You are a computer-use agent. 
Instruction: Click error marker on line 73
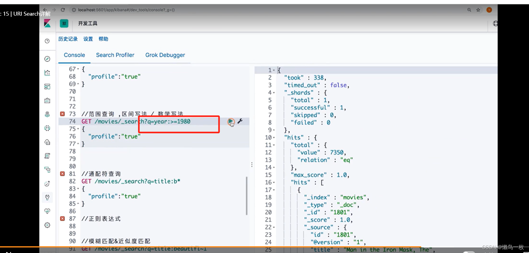click(62, 114)
